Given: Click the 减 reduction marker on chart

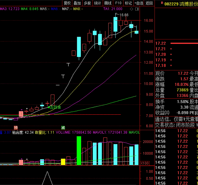Looking at the screenshot, I should point(63,128).
